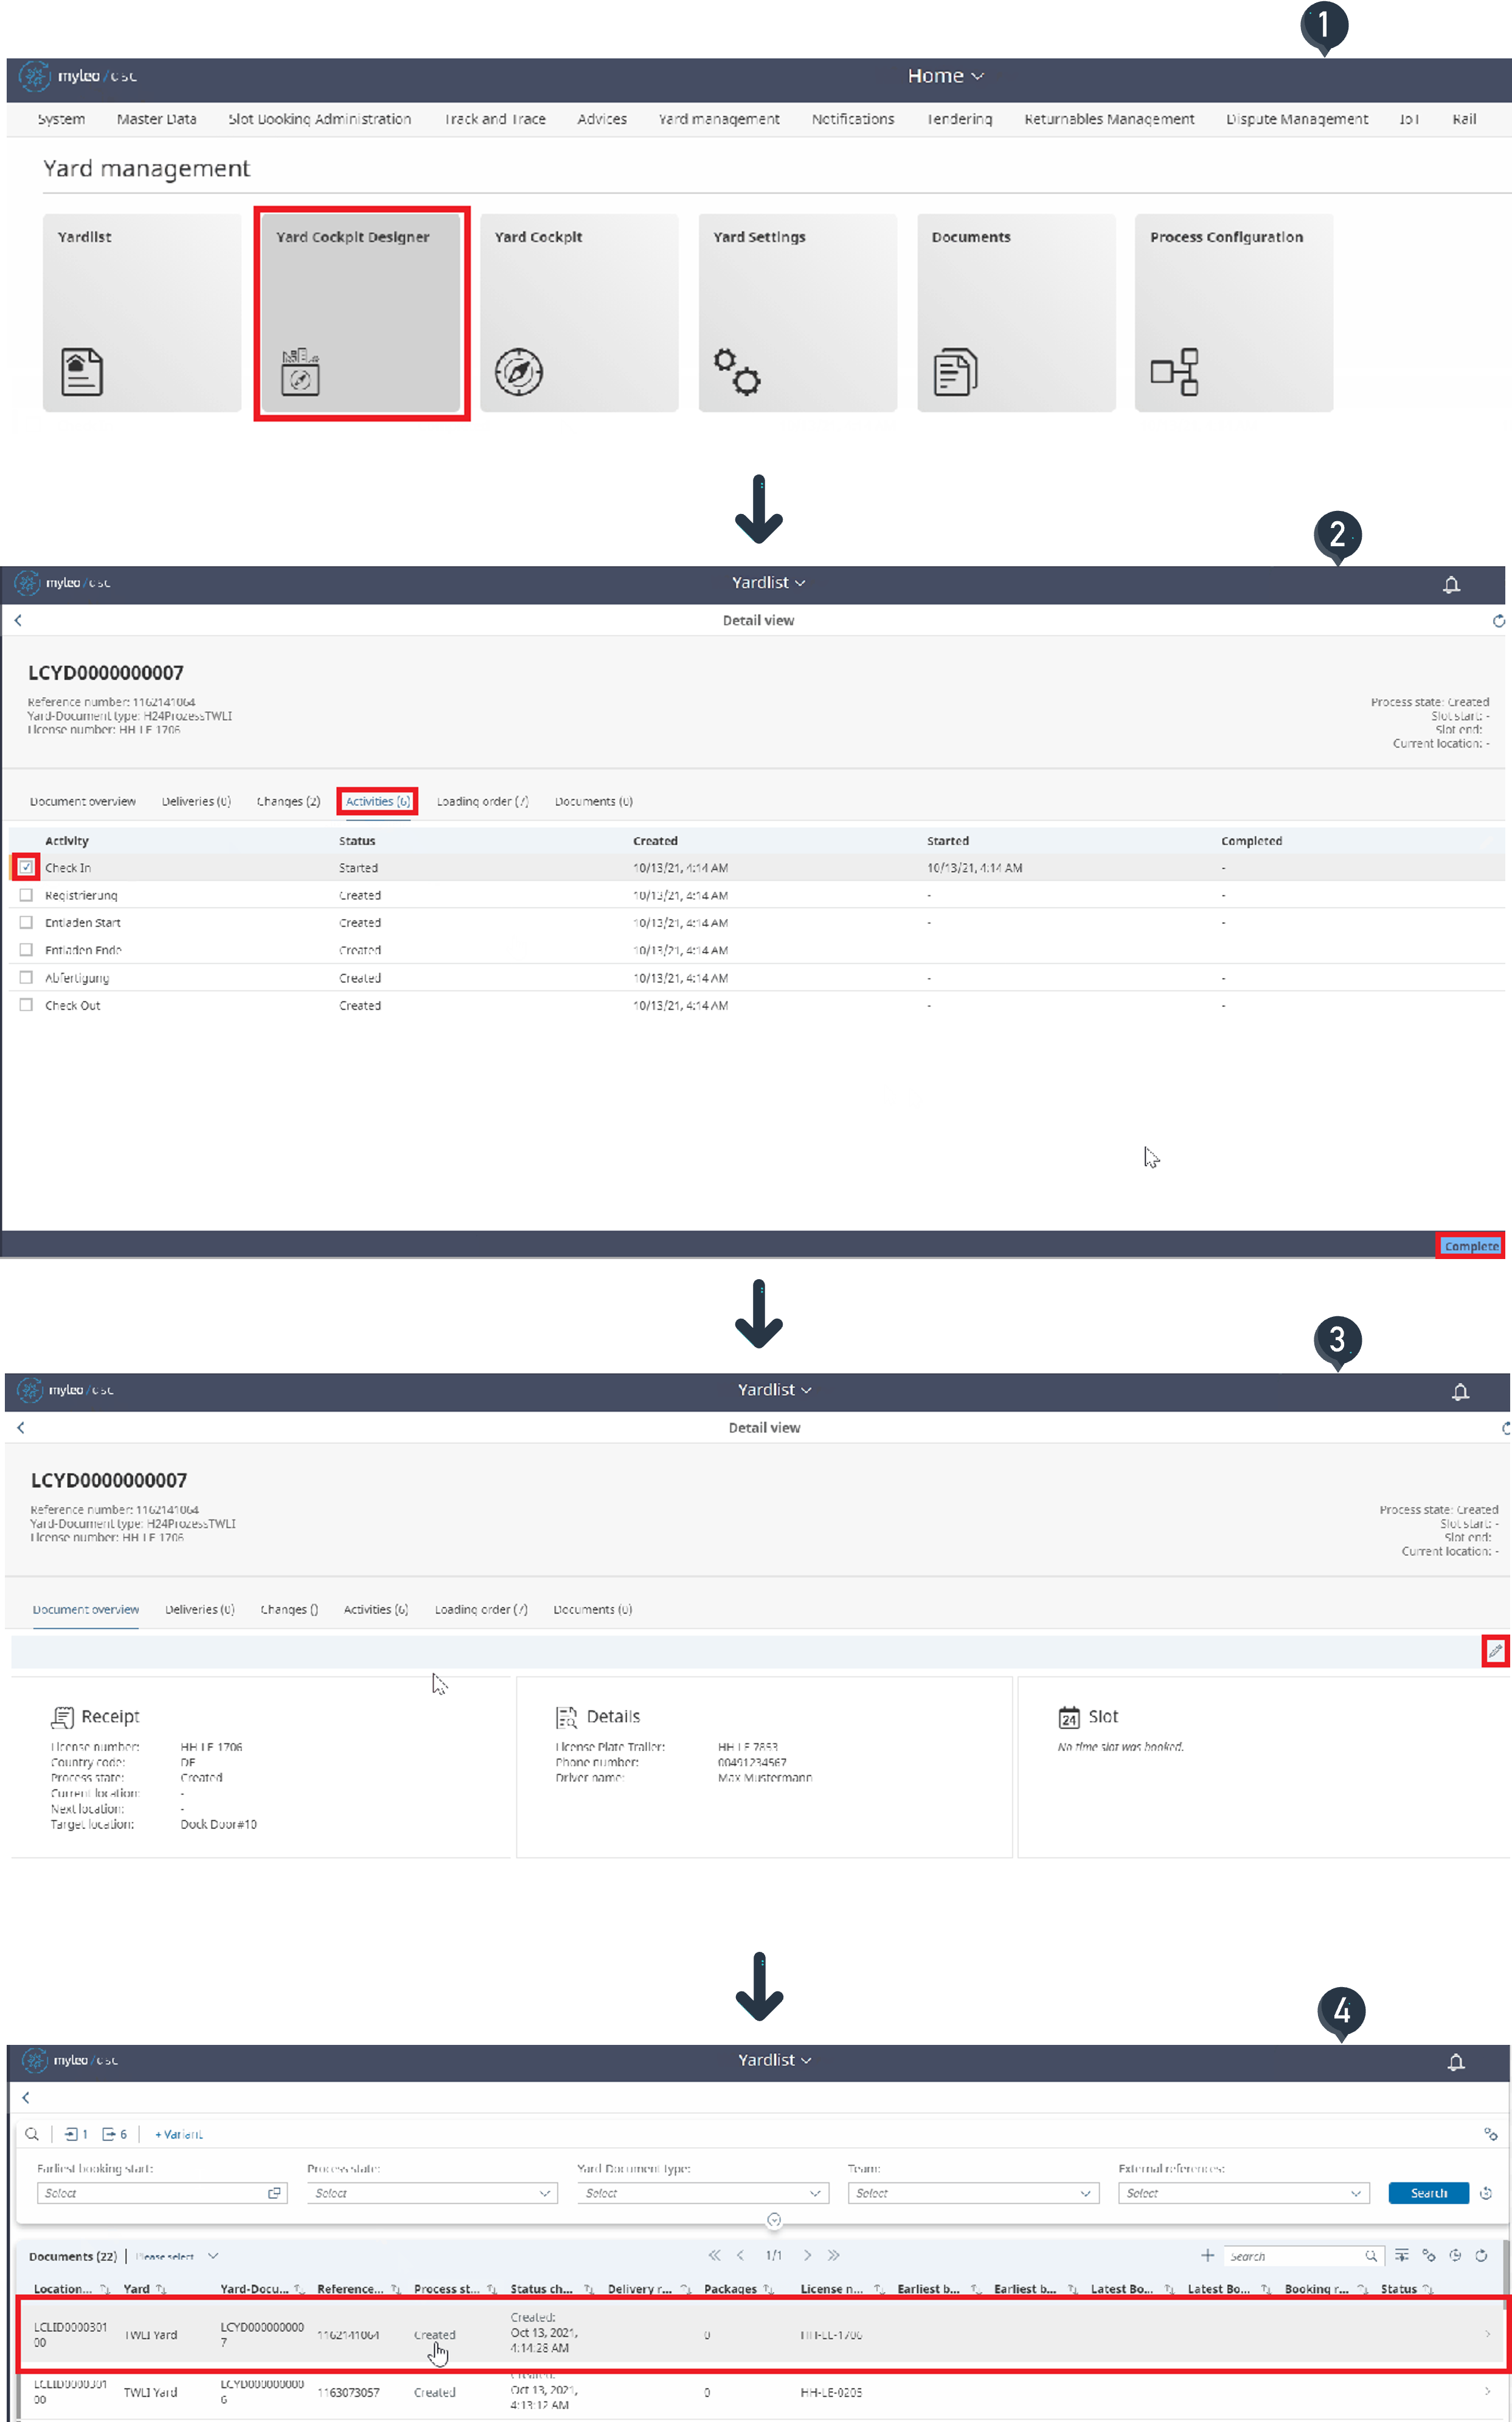The image size is (1512, 2422).
Task: Click the back arrow in the first Detail view
Action: pos(18,621)
